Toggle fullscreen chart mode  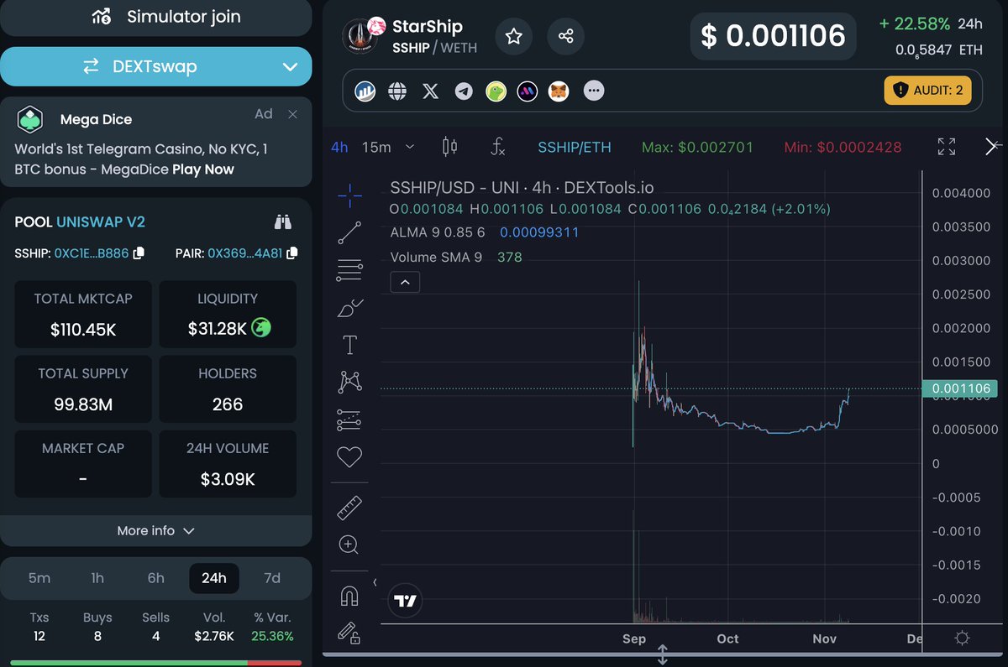pos(947,147)
